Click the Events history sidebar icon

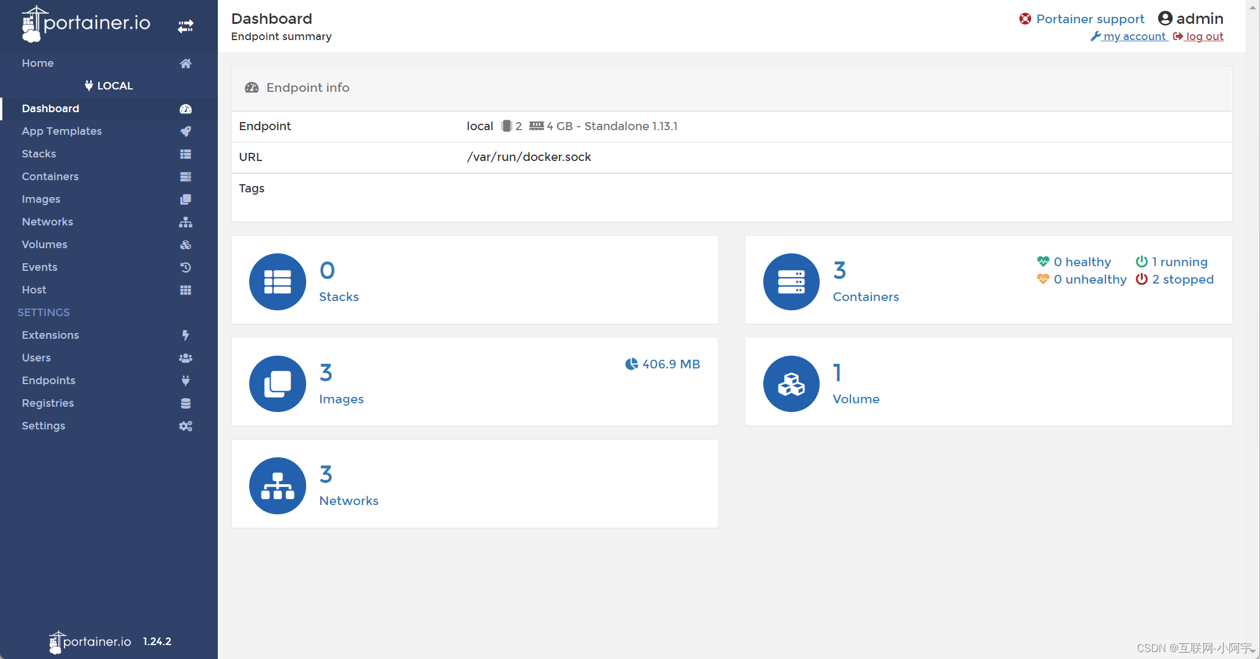coord(185,267)
